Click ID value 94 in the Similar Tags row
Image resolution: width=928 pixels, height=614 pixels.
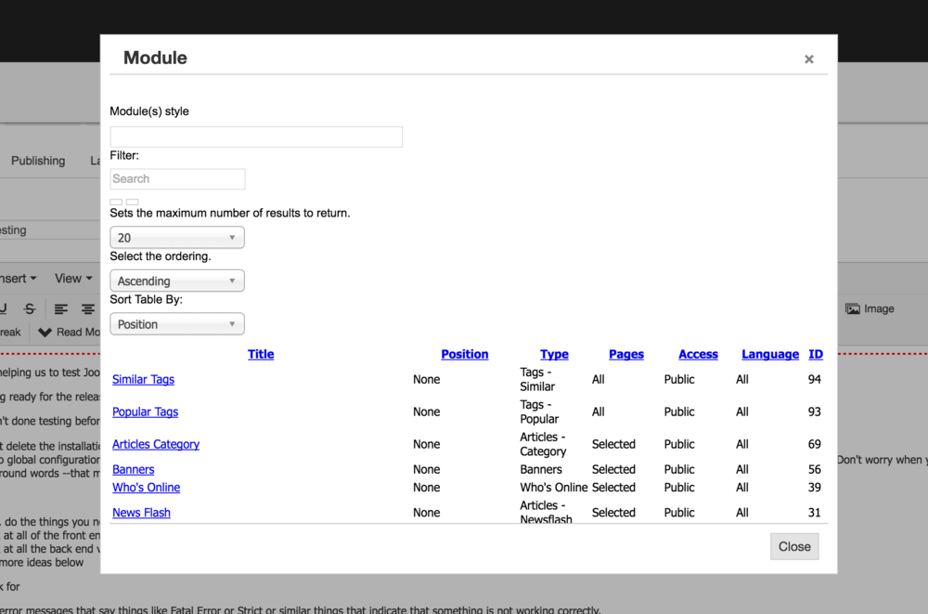click(x=815, y=379)
